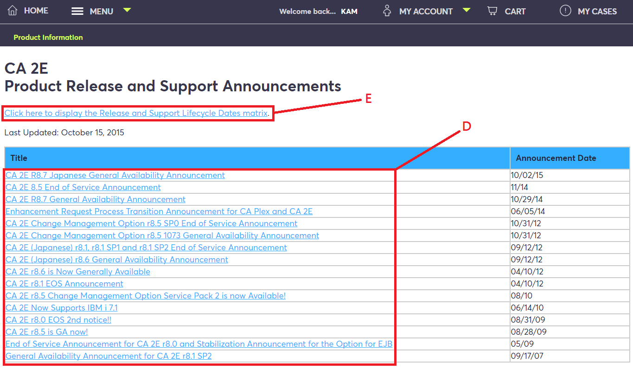Click the 09/17/07 date cell

570,356
